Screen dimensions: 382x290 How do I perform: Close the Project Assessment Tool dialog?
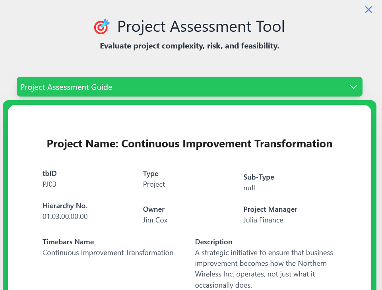click(368, 10)
